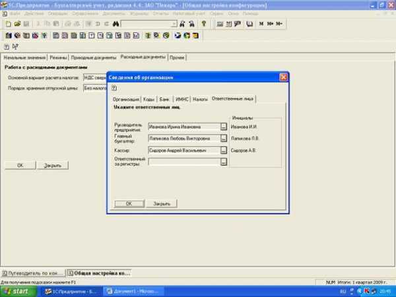Open the Справочники menu
Screen dimensions: 396x297
[85, 13]
